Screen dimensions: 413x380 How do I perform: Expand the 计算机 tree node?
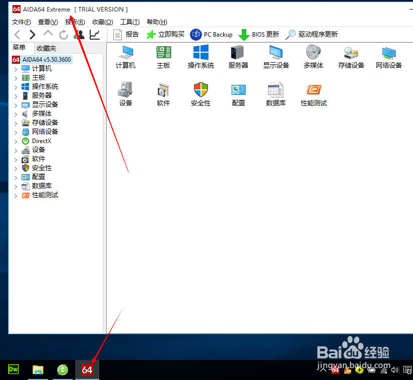click(x=16, y=69)
